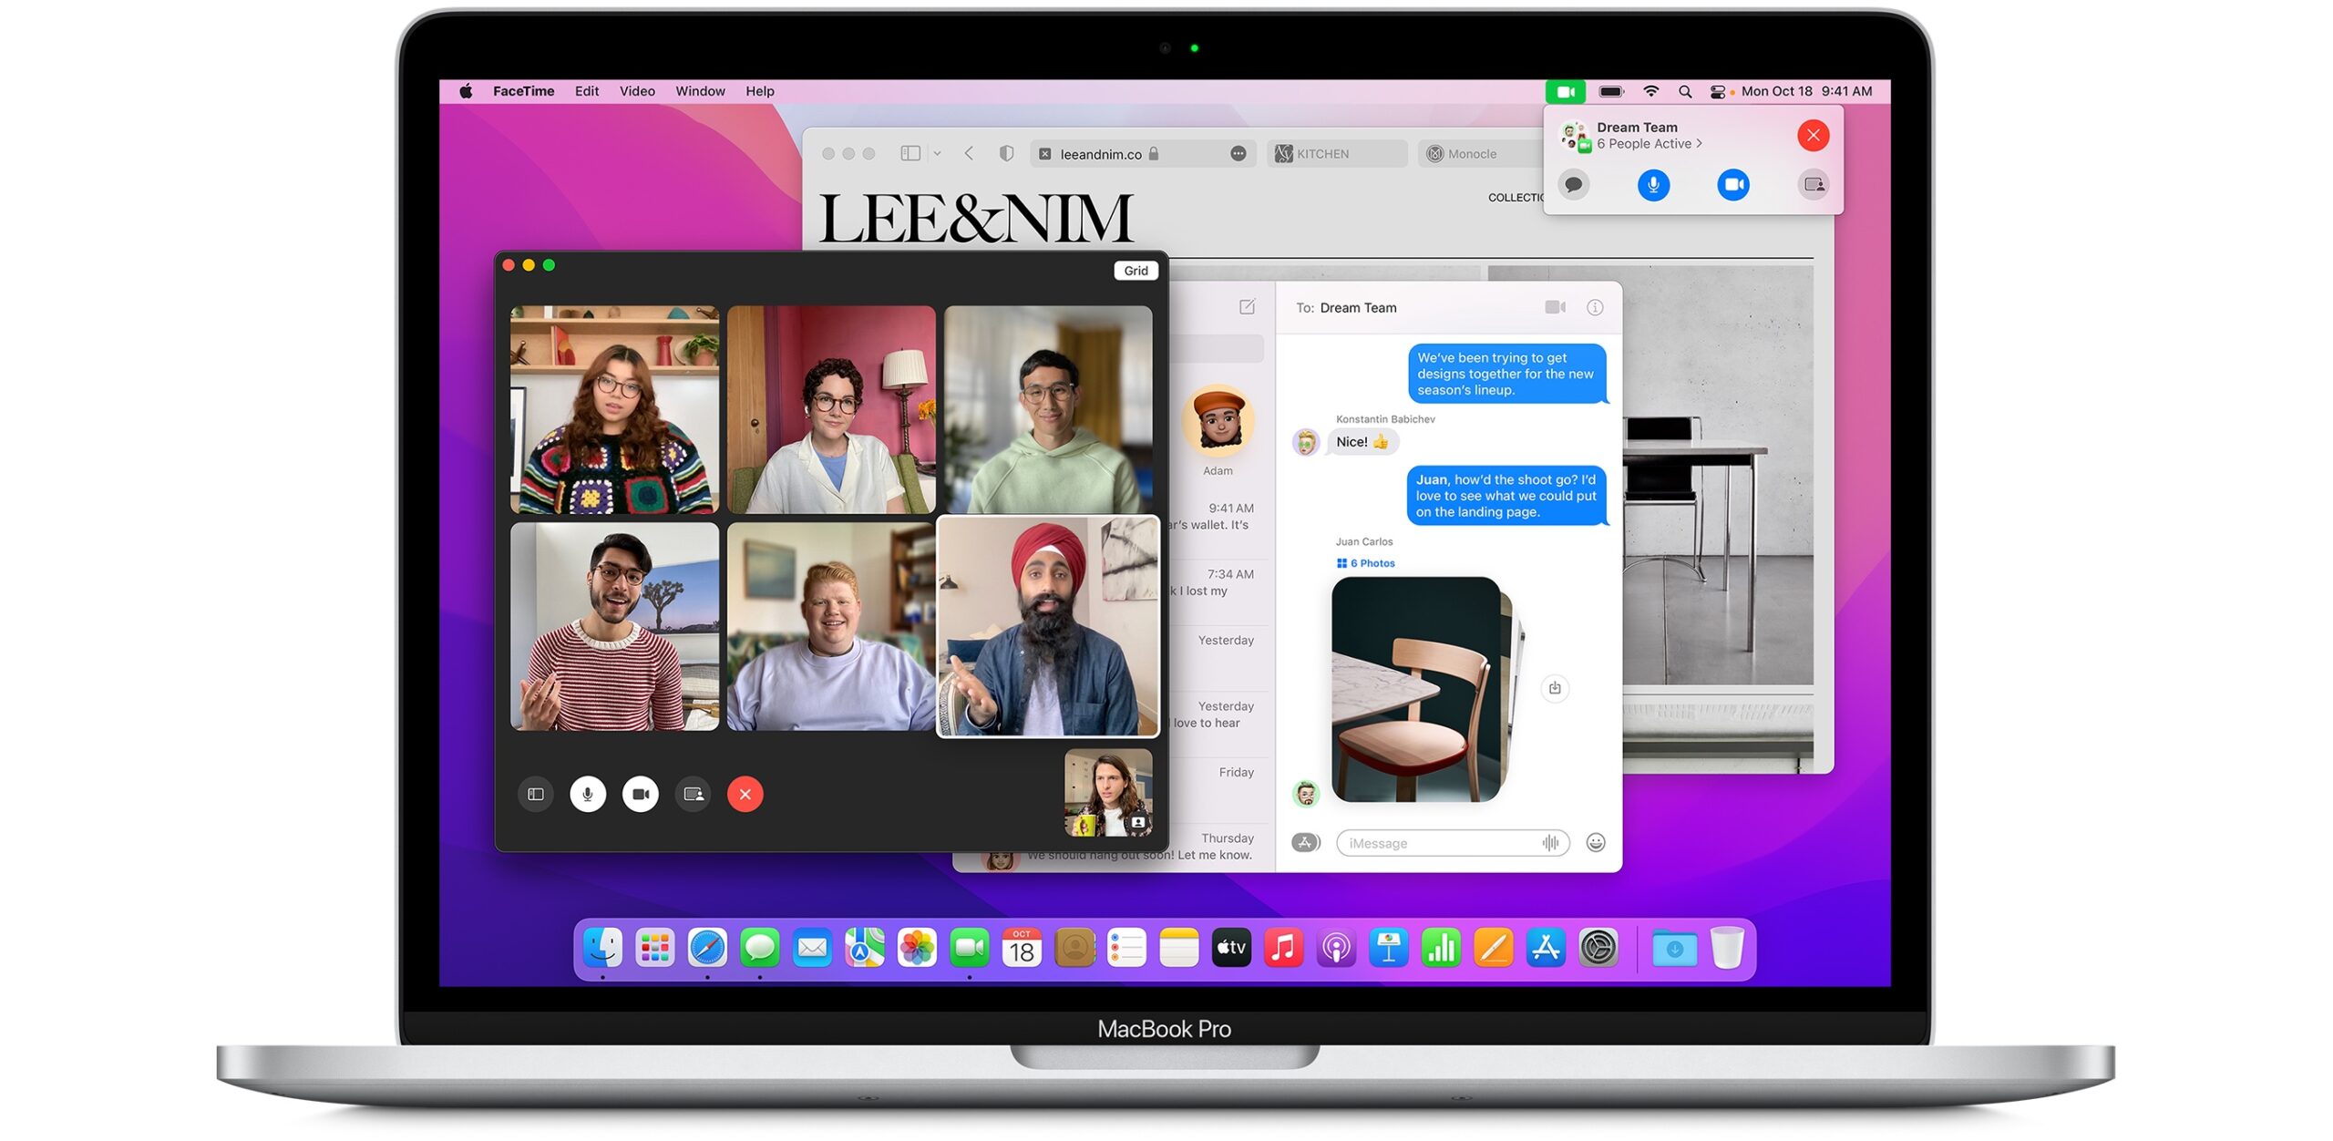Screen dimensions: 2333x1141
Task: Open conversation details info icon
Action: [1595, 308]
